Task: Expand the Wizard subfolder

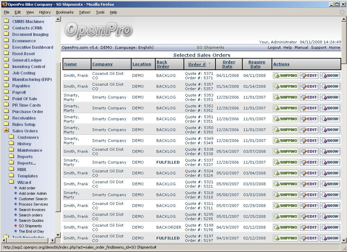Action: (x=12, y=182)
